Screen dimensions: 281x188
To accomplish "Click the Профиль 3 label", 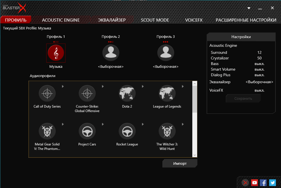I will coord(166,37).
